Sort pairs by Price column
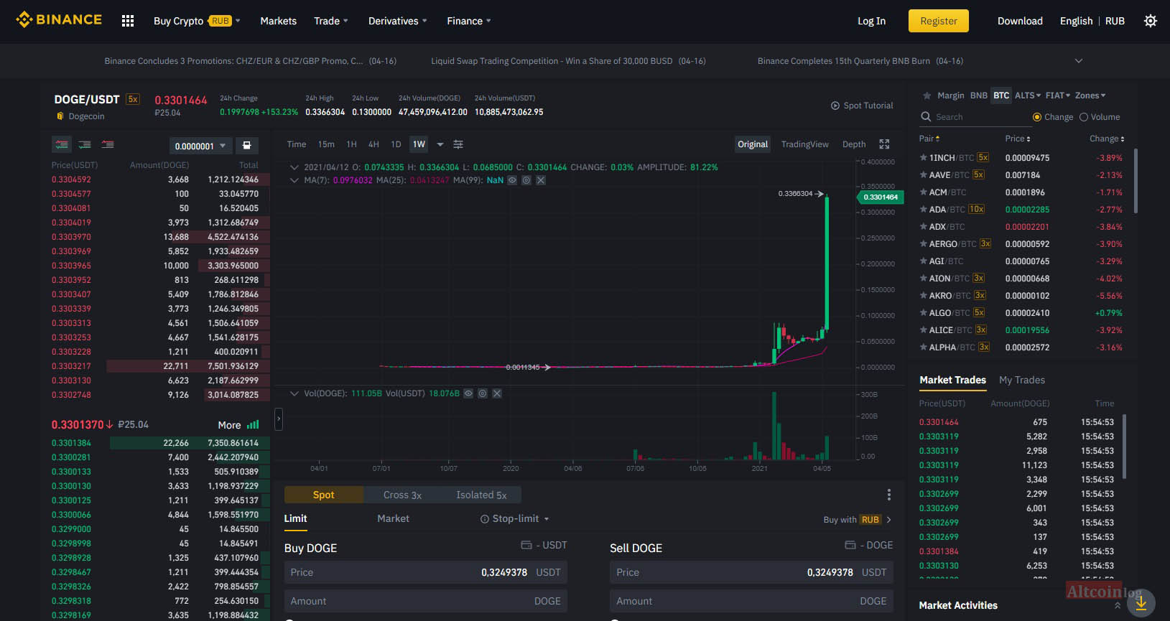 1018,139
